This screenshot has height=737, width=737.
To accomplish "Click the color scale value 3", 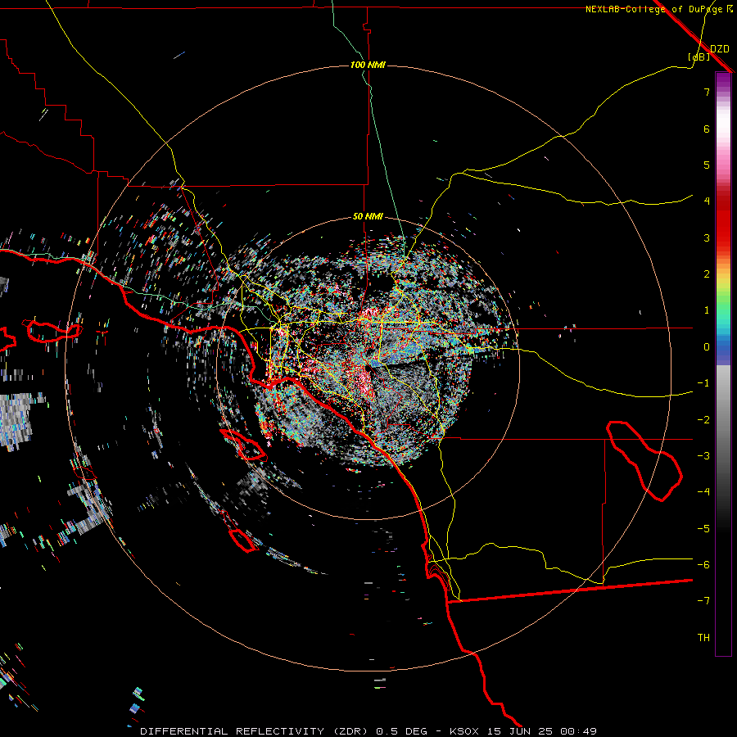I will [x=707, y=237].
